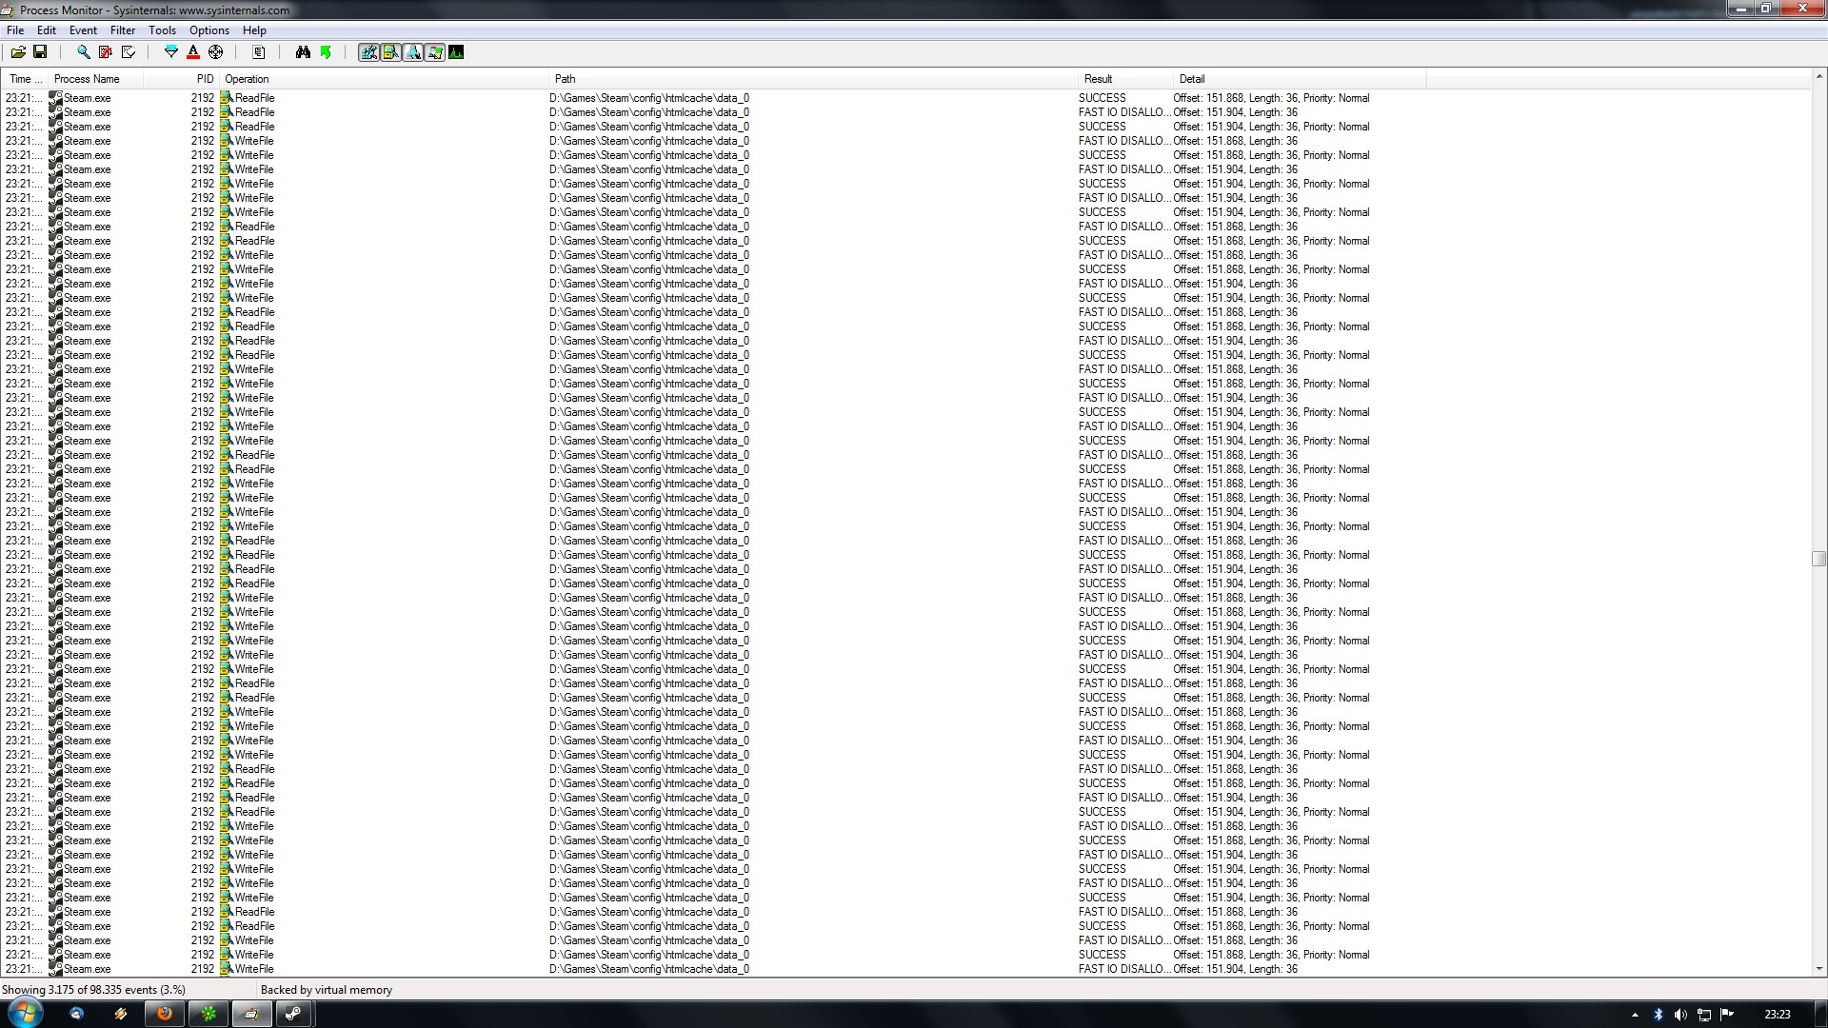Click the Open log file toolbar icon
The height and width of the screenshot is (1028, 1828).
coord(18,52)
